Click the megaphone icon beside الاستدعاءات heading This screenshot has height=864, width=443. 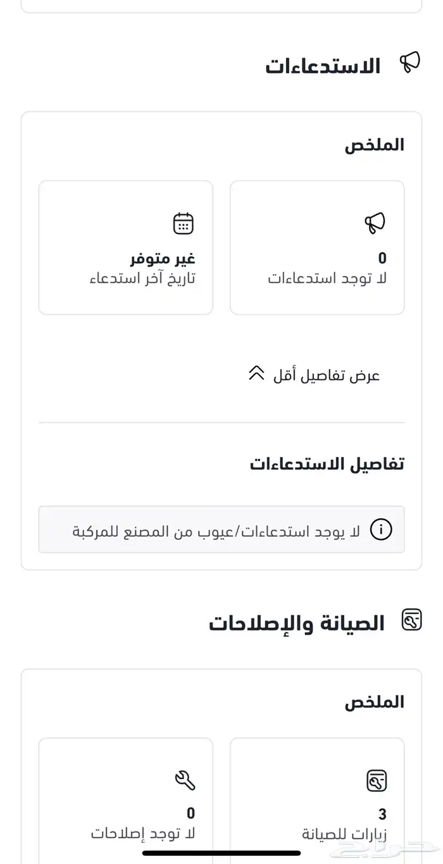(x=410, y=63)
